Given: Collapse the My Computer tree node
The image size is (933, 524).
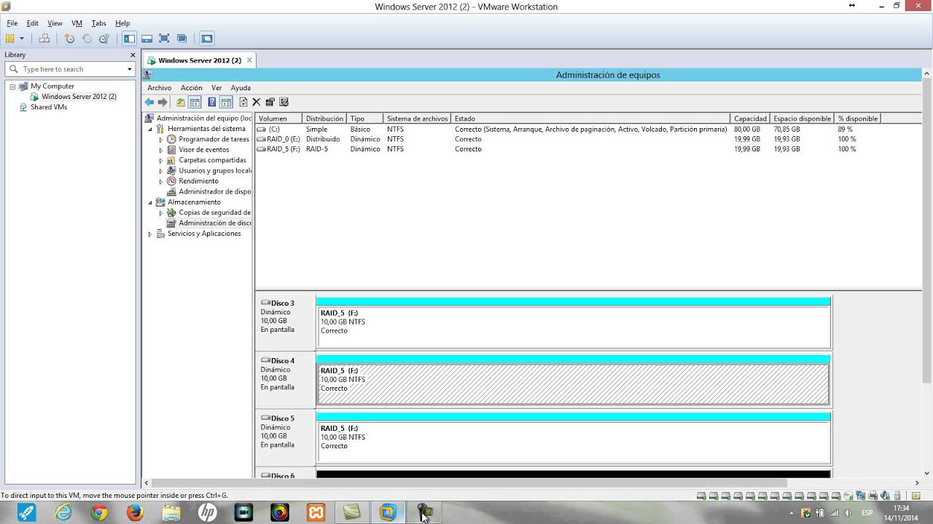Looking at the screenshot, I should (x=12, y=87).
